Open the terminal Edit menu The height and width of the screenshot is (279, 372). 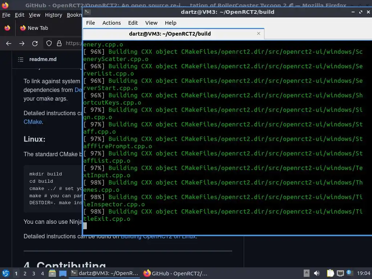tap(133, 23)
